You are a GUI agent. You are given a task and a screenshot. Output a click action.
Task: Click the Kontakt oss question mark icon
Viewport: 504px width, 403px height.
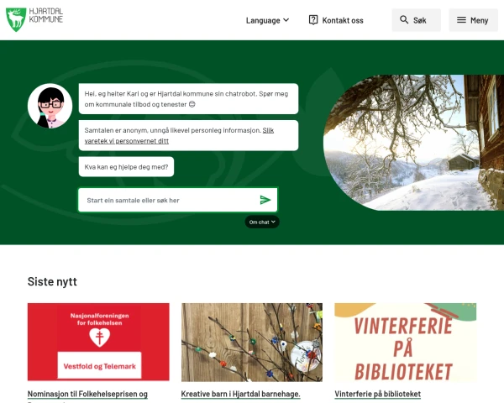(x=313, y=20)
